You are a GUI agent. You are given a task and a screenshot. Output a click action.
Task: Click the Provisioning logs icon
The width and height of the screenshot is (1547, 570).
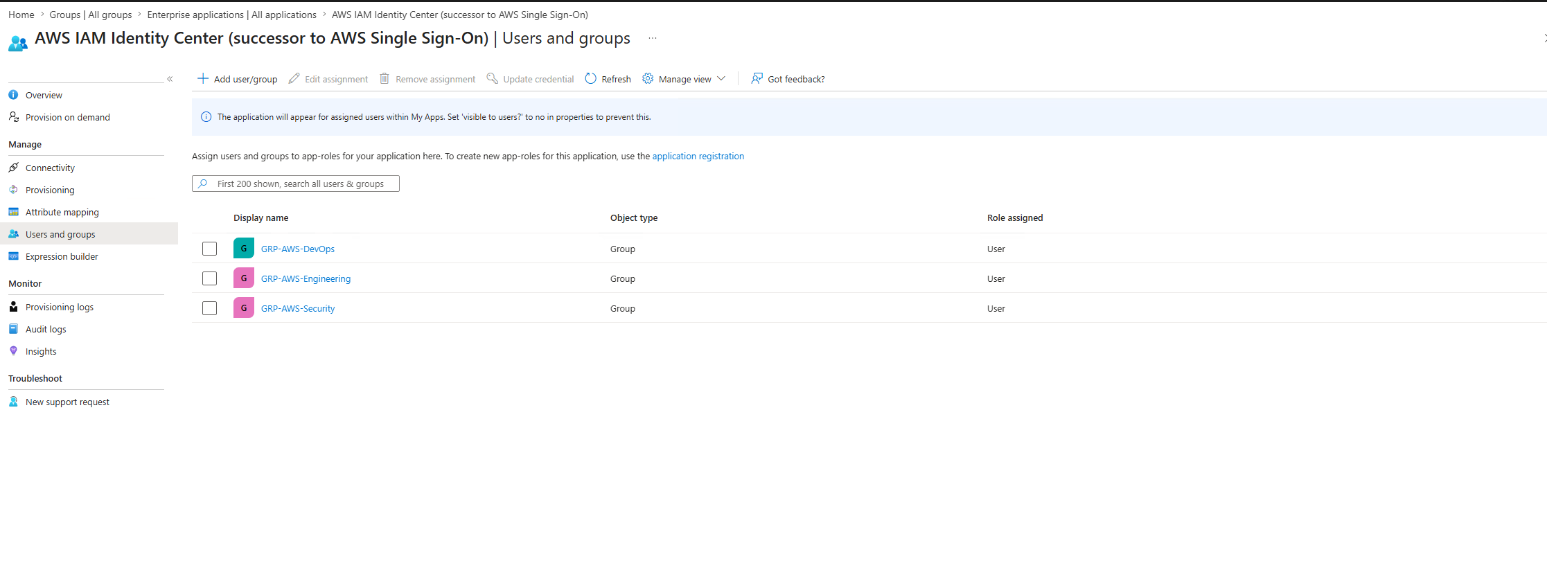coord(13,307)
